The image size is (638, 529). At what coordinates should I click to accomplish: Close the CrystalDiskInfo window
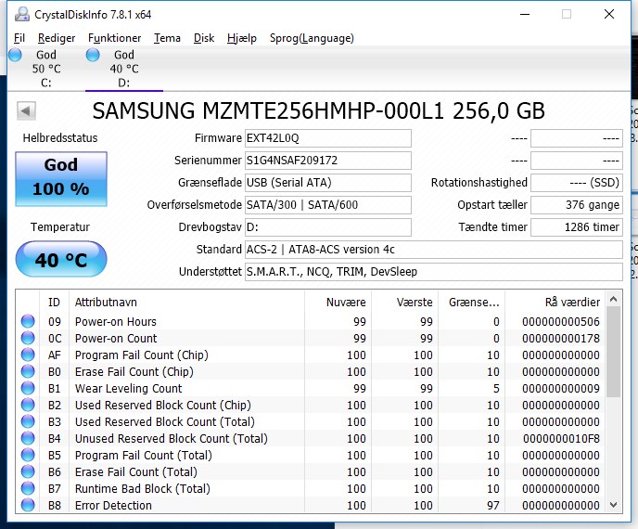[609, 14]
